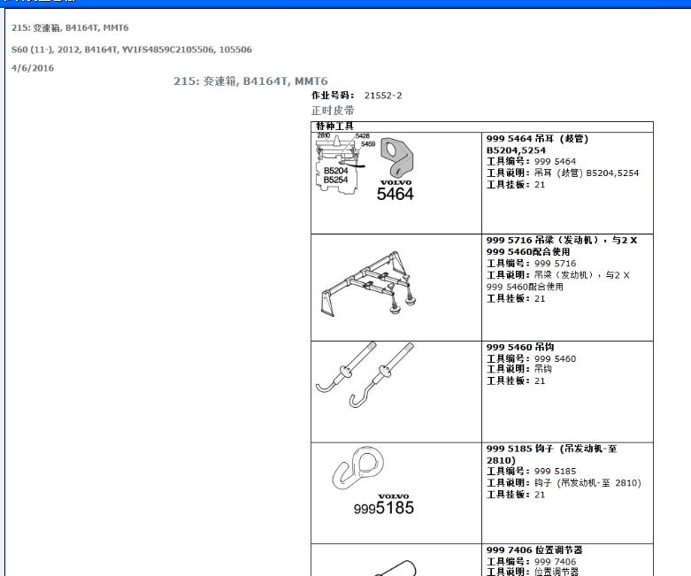The image size is (691, 576).
Task: Click the description 钩子 (吊发动机-至 2810)
Action: [587, 483]
